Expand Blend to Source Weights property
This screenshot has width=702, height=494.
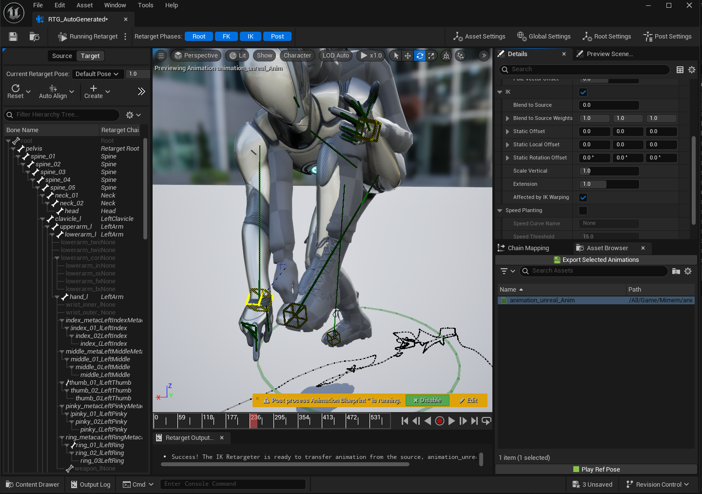(507, 119)
